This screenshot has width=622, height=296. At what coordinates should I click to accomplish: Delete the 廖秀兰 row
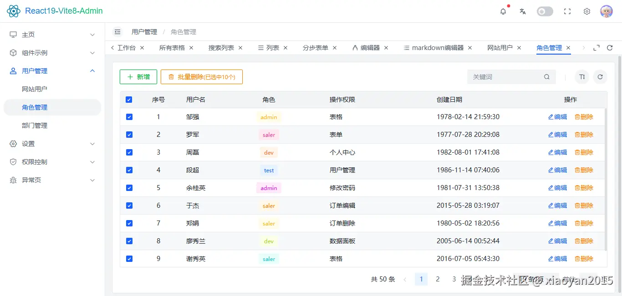pyautogui.click(x=584, y=241)
